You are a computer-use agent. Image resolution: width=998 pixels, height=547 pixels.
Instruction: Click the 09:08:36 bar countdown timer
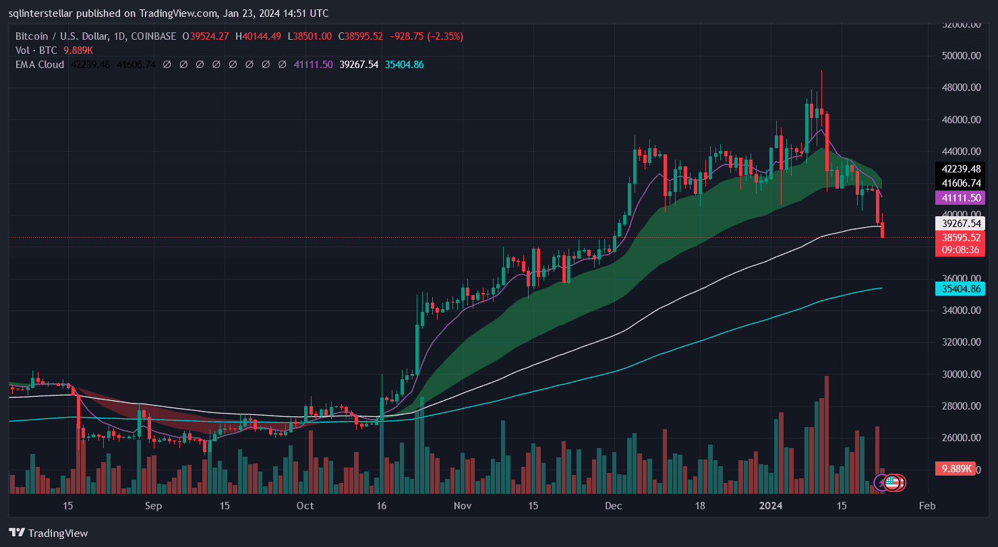tap(960, 249)
